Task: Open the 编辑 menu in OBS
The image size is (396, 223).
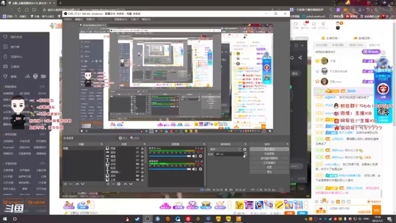Action: (79, 19)
